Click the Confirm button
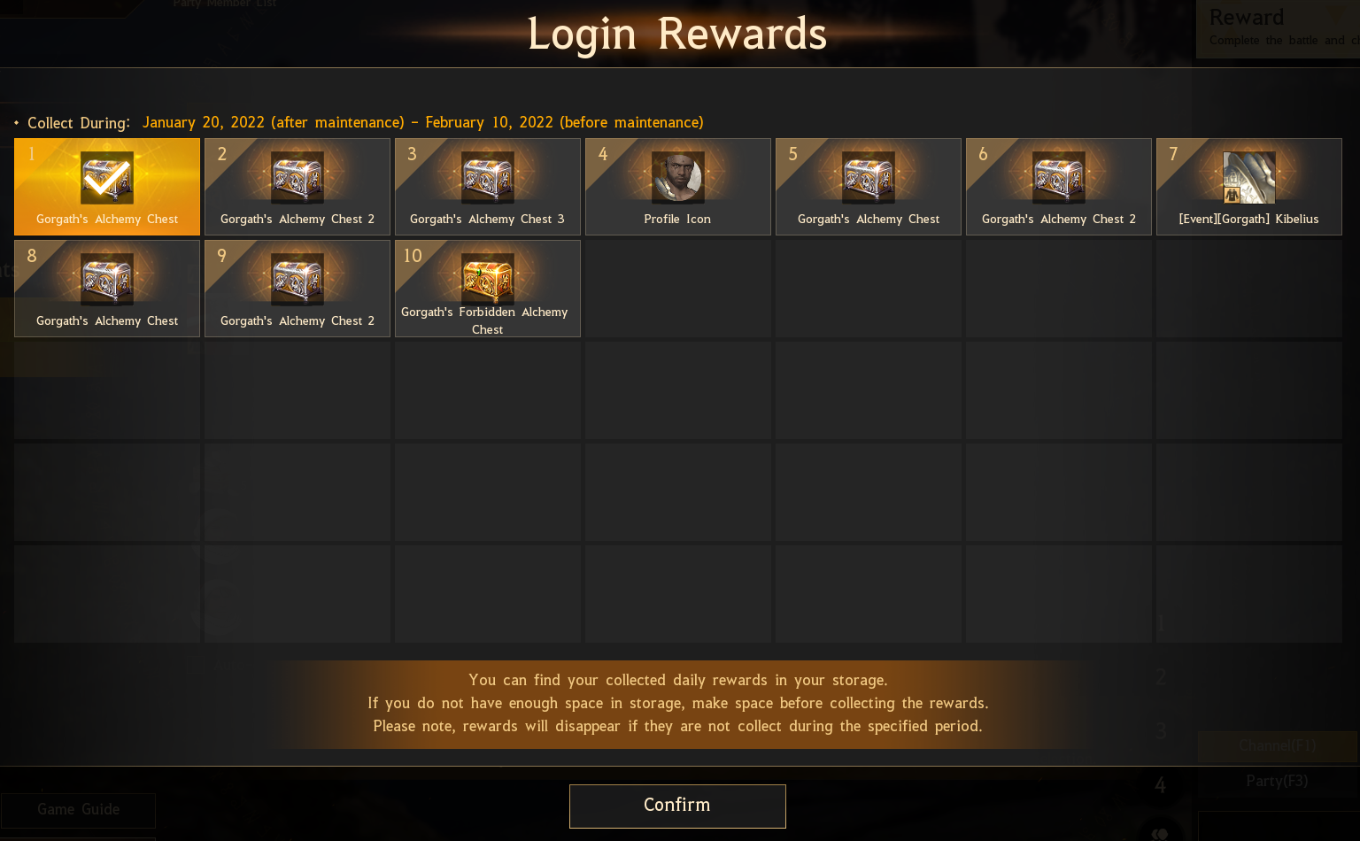1360x841 pixels. click(677, 806)
